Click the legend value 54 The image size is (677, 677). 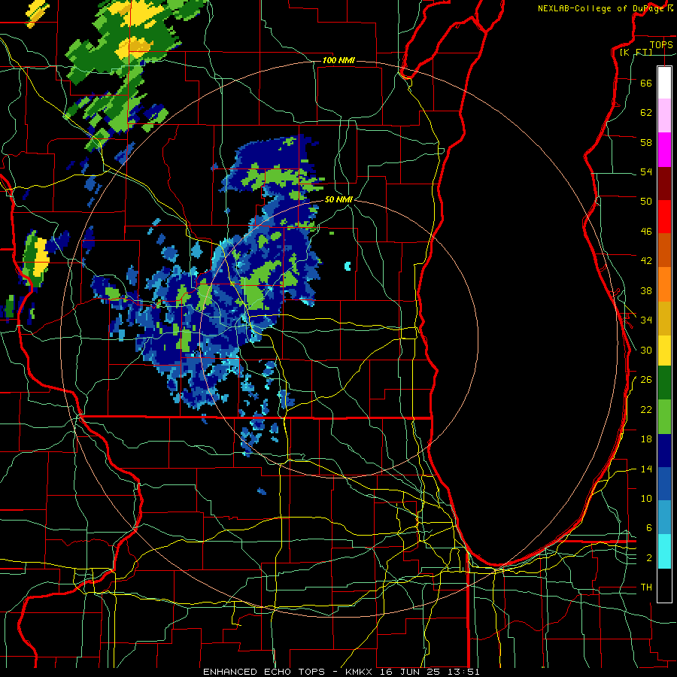click(646, 172)
